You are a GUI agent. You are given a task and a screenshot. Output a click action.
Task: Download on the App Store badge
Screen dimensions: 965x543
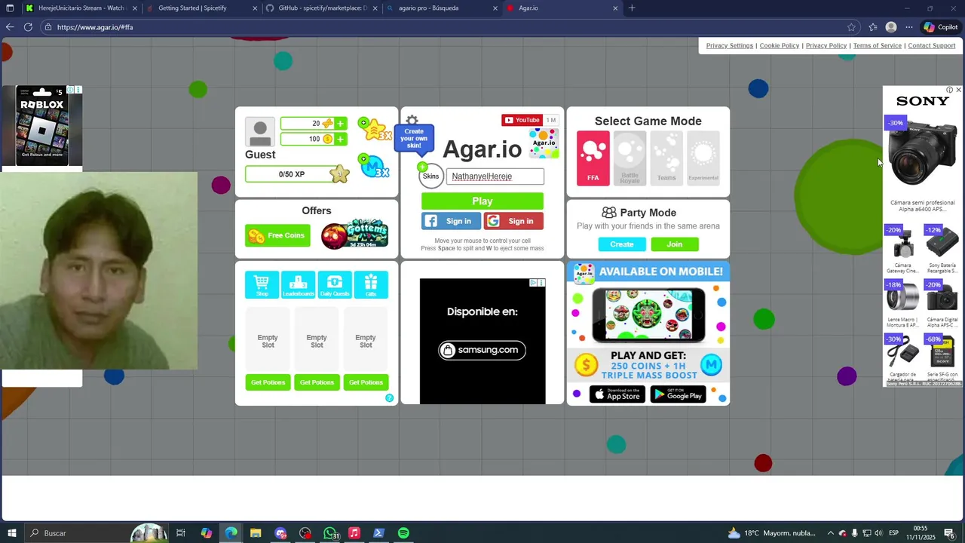click(617, 394)
